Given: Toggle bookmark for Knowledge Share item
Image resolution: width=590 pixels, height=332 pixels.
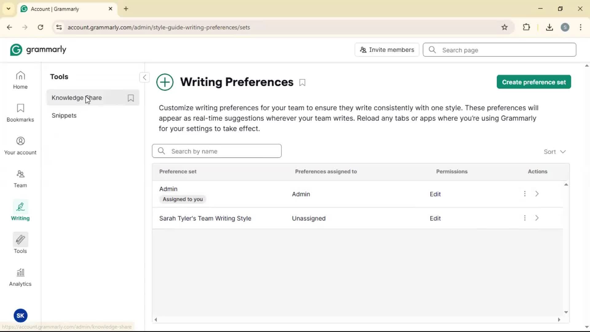Looking at the screenshot, I should [x=131, y=98].
